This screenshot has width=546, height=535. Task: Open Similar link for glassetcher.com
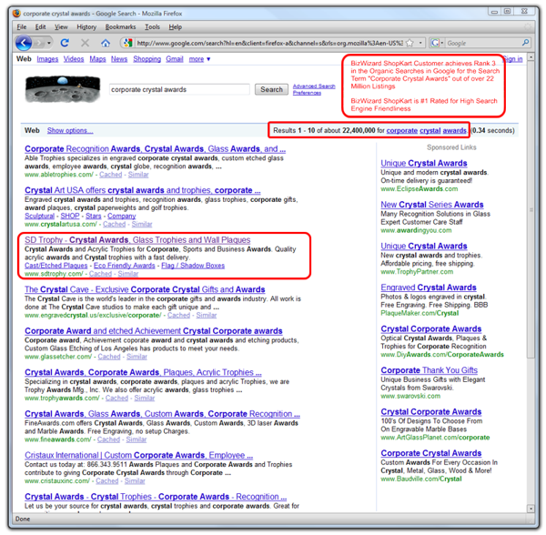pyautogui.click(x=136, y=357)
